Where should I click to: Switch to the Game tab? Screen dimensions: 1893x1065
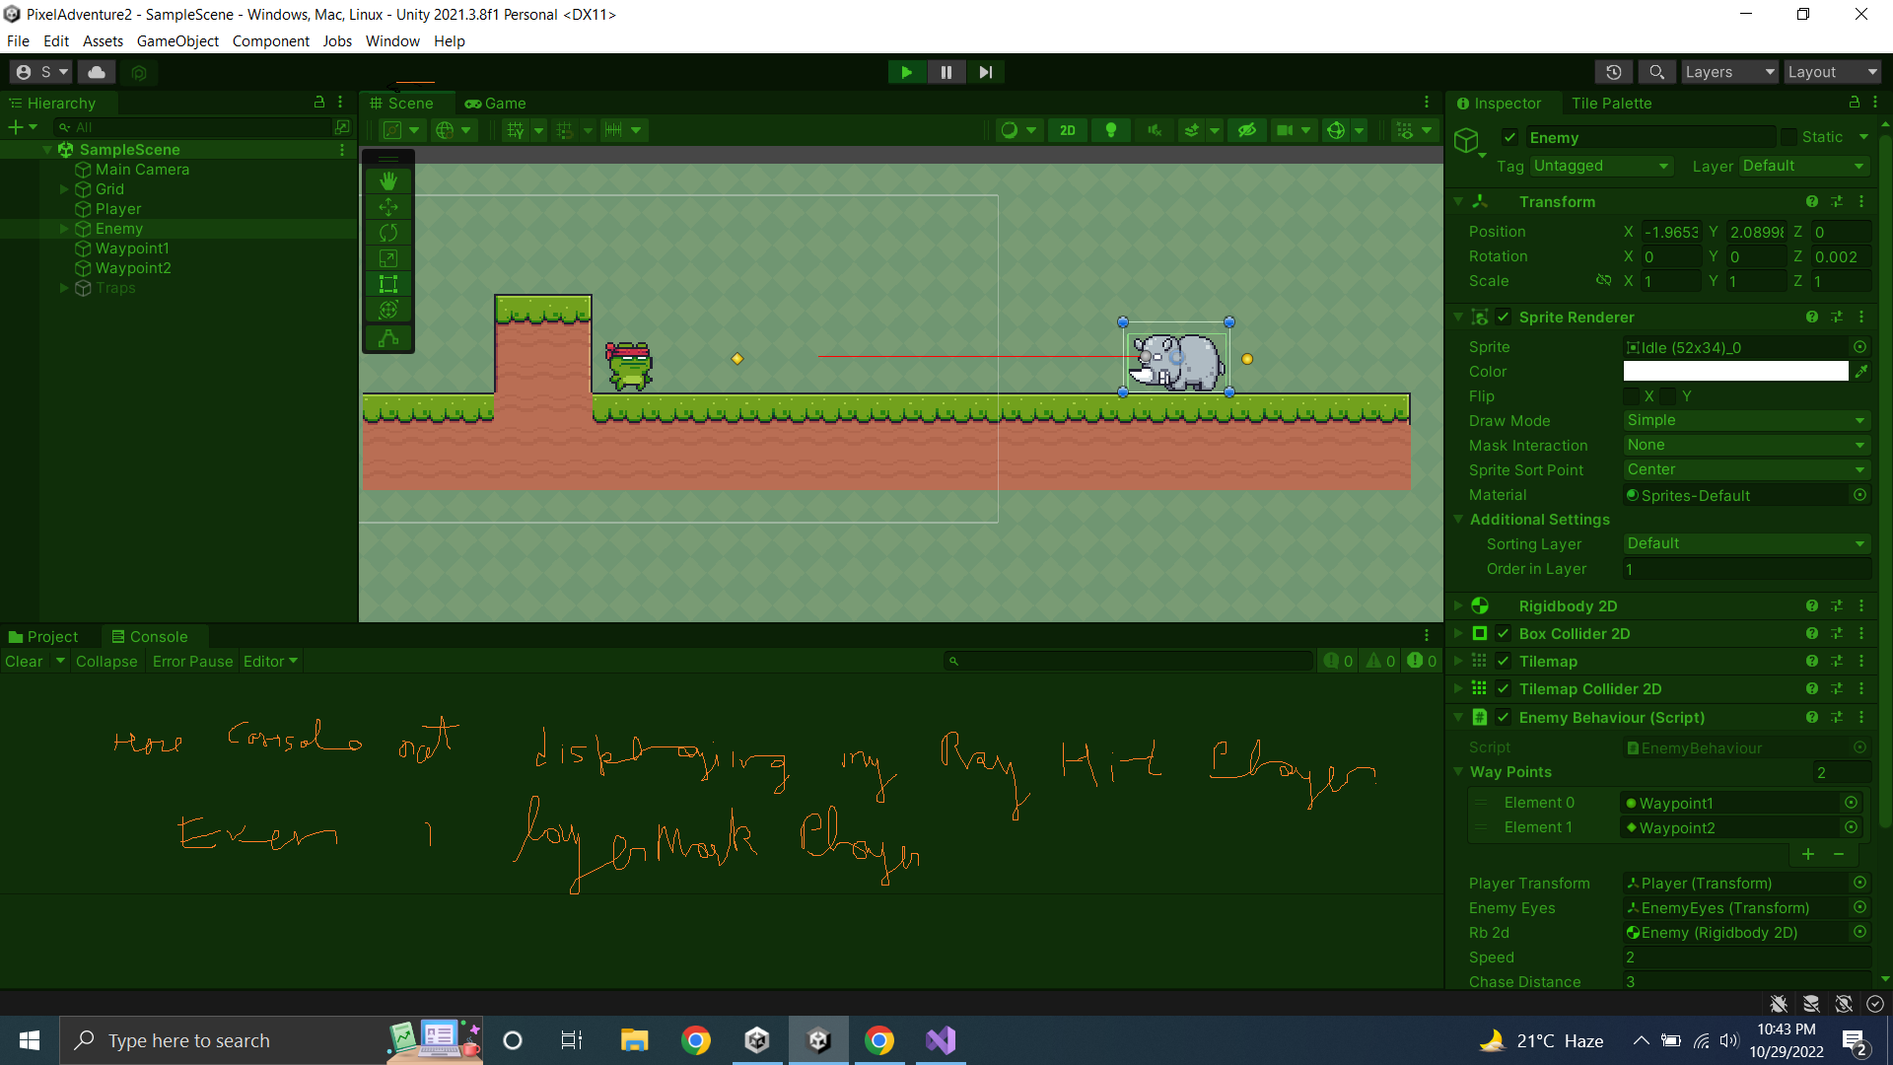point(496,104)
